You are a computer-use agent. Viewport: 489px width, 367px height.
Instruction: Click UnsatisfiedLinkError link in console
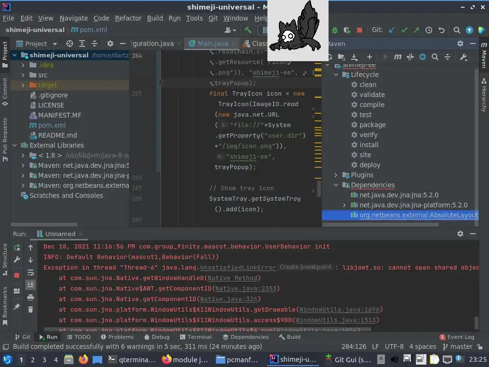(238, 268)
